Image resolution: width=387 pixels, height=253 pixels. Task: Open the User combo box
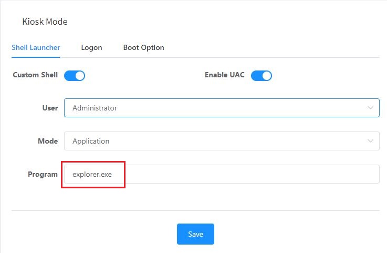[222, 108]
